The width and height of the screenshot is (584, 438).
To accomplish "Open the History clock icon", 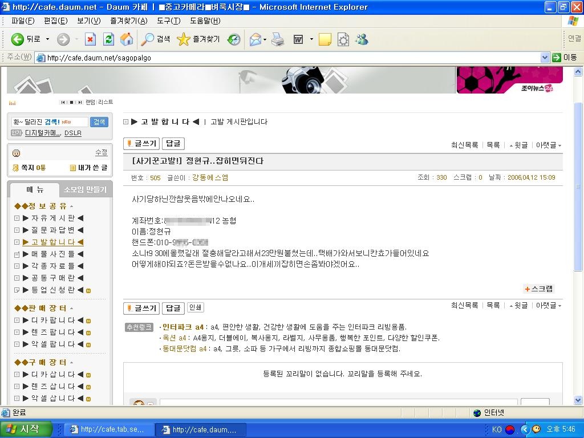I will [x=234, y=39].
